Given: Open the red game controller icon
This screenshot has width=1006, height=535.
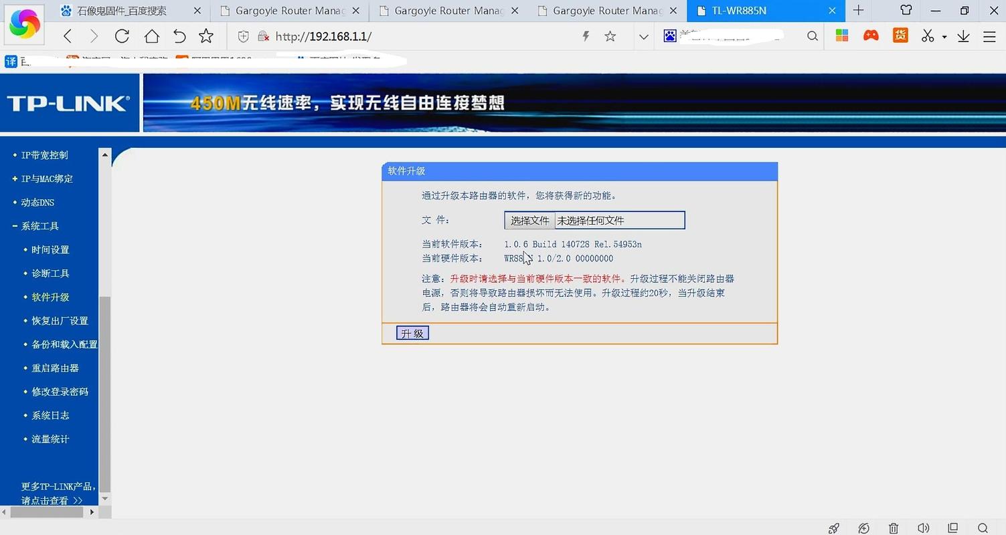Looking at the screenshot, I should point(871,36).
